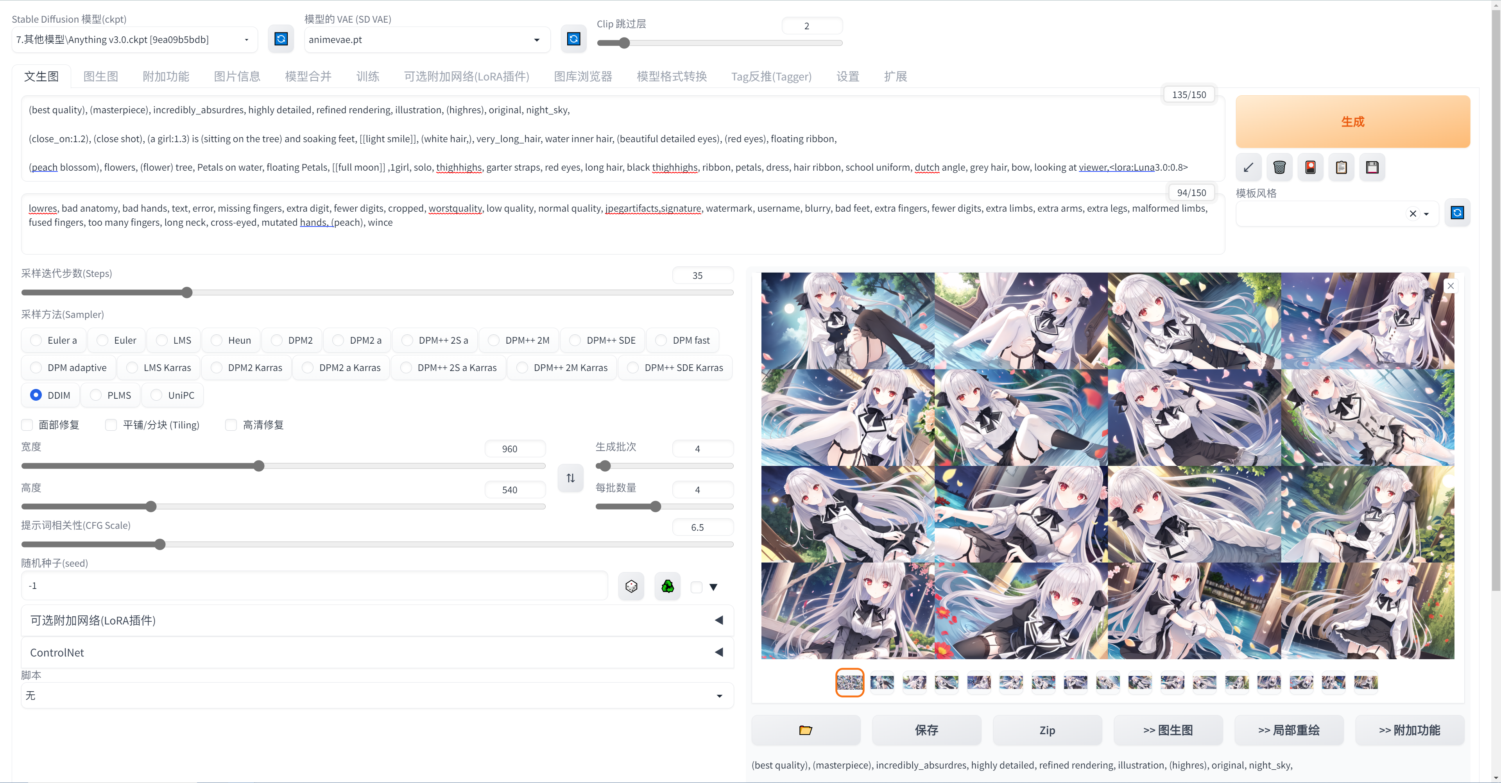Viewport: 1501px width, 783px height.
Task: Open the output folder with the folder icon
Action: [x=805, y=730]
